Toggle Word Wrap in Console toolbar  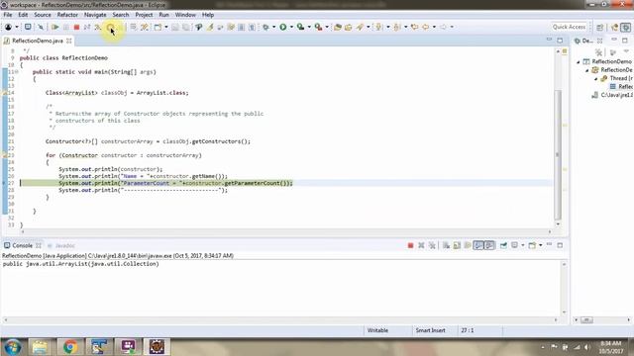click(x=468, y=245)
